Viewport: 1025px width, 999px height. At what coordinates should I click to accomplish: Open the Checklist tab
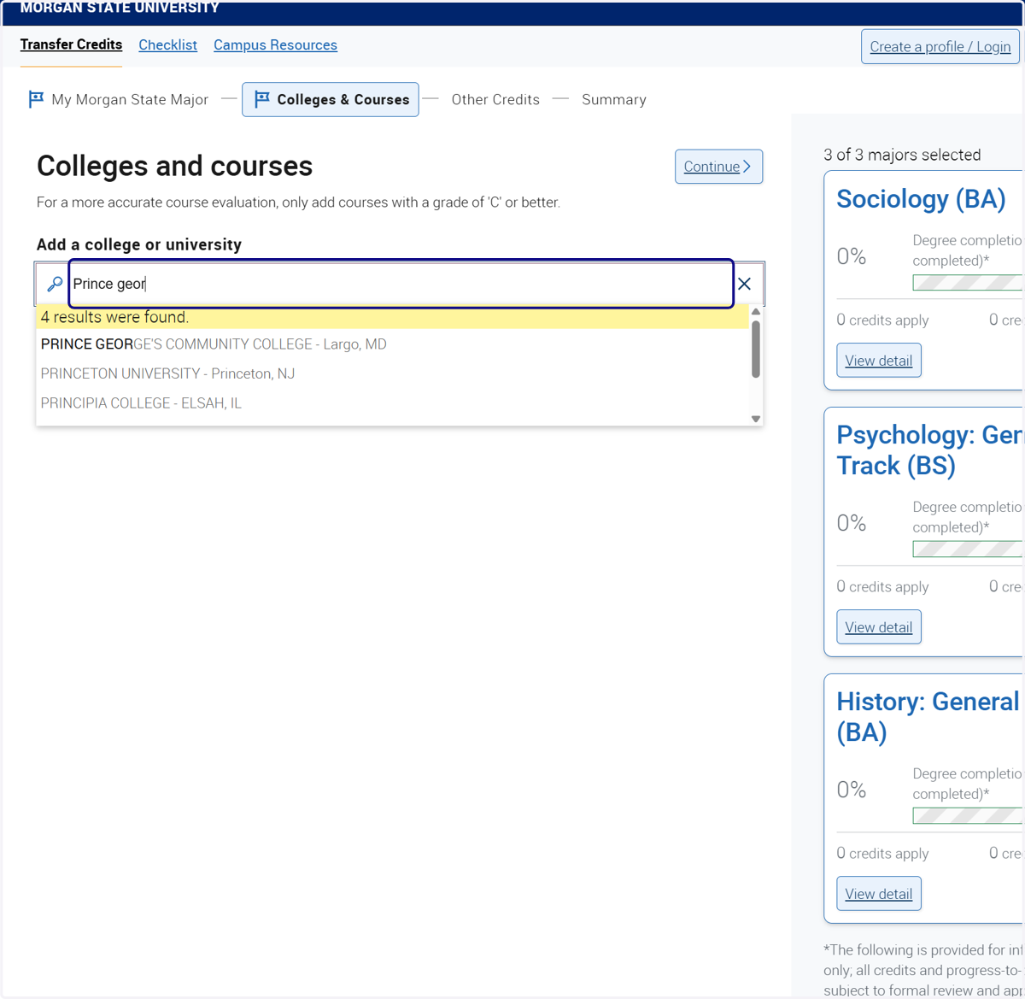point(167,45)
